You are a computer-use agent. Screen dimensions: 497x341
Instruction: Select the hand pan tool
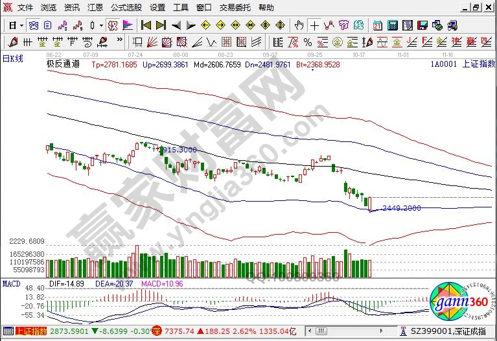299,25
